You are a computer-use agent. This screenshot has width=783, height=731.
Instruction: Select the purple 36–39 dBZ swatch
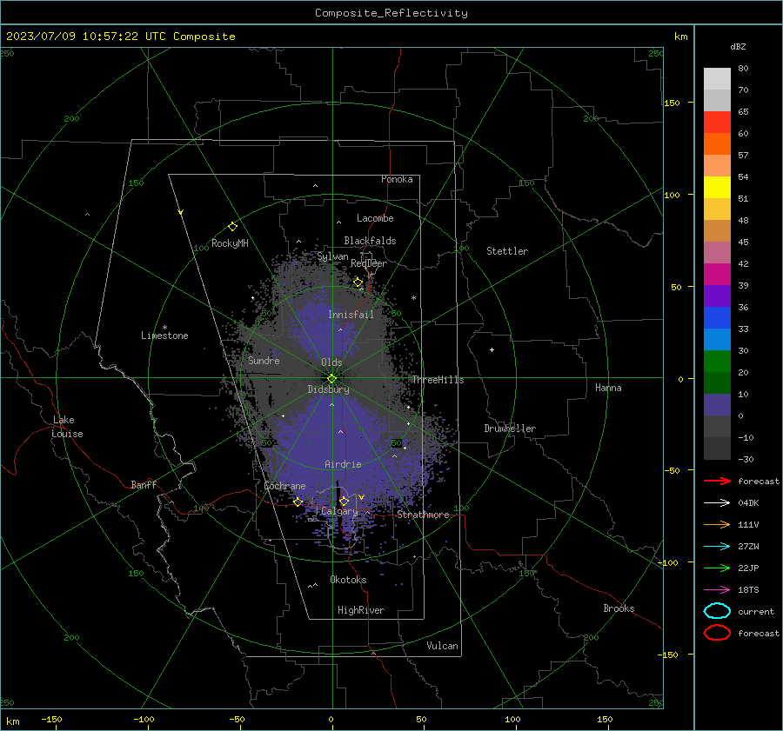point(717,296)
